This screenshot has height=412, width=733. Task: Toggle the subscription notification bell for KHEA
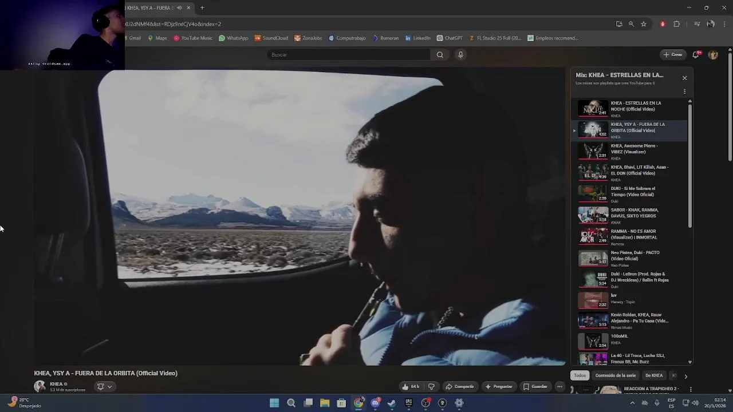[104, 387]
